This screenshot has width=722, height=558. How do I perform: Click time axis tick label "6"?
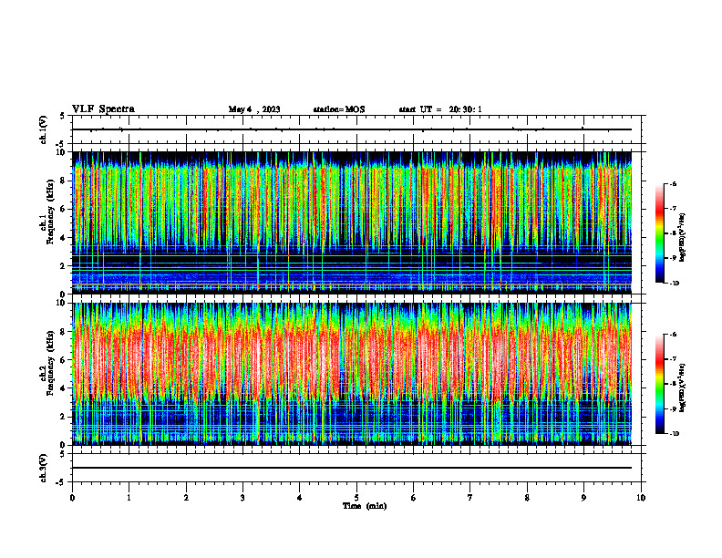point(414,498)
